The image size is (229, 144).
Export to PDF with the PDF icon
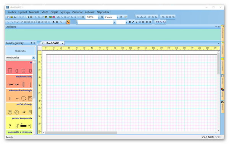[54, 17]
